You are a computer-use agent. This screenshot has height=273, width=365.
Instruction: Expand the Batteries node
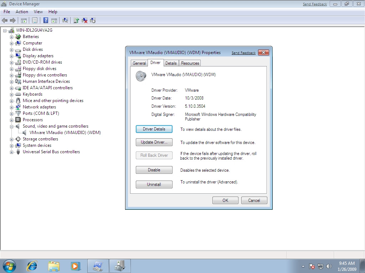point(11,37)
